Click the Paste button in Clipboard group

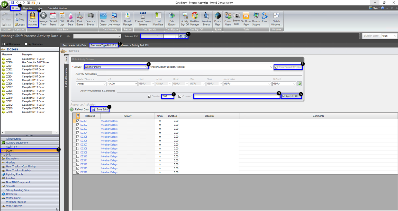20,25
